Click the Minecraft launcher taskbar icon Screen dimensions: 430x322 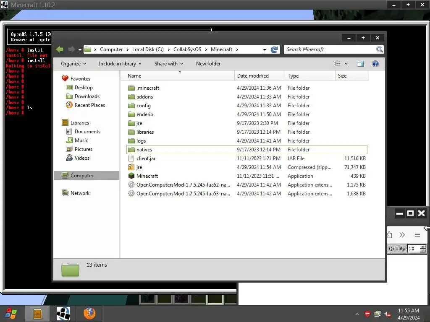[63, 314]
